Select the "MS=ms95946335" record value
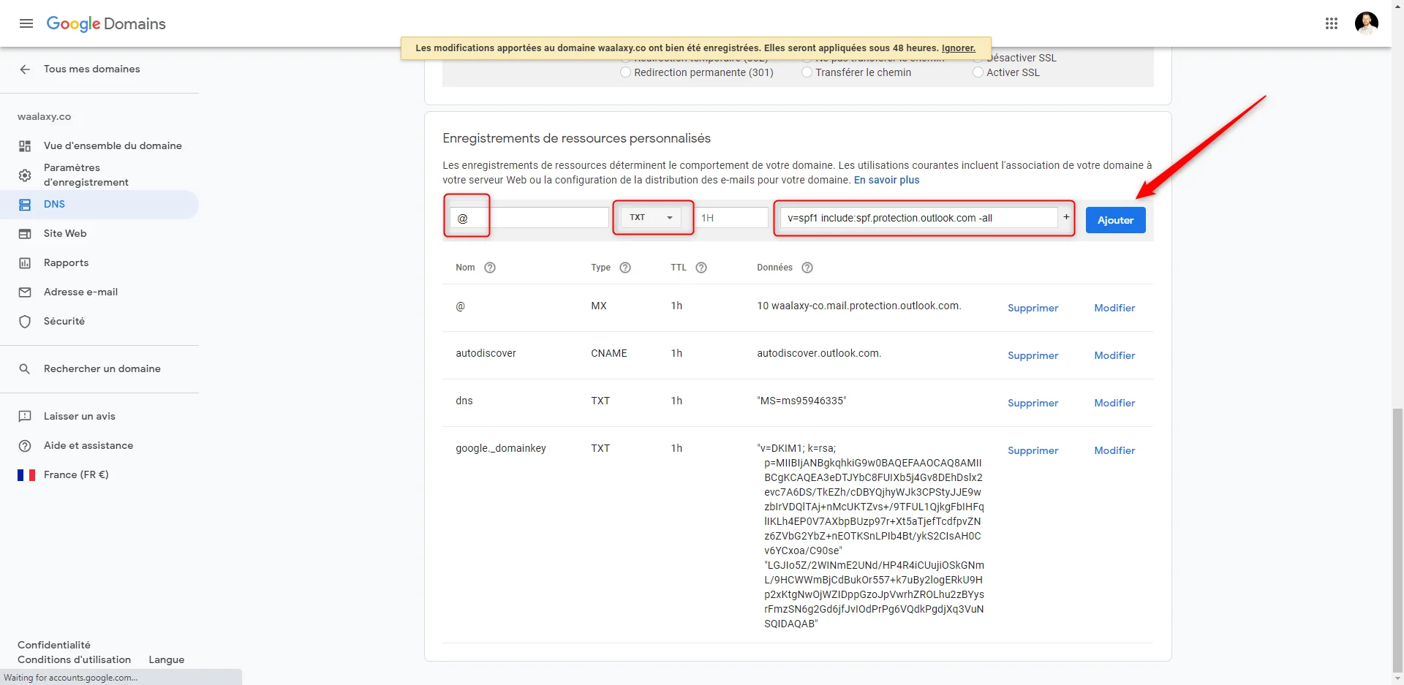Screen dimensions: 1404x685 pyautogui.click(x=801, y=401)
